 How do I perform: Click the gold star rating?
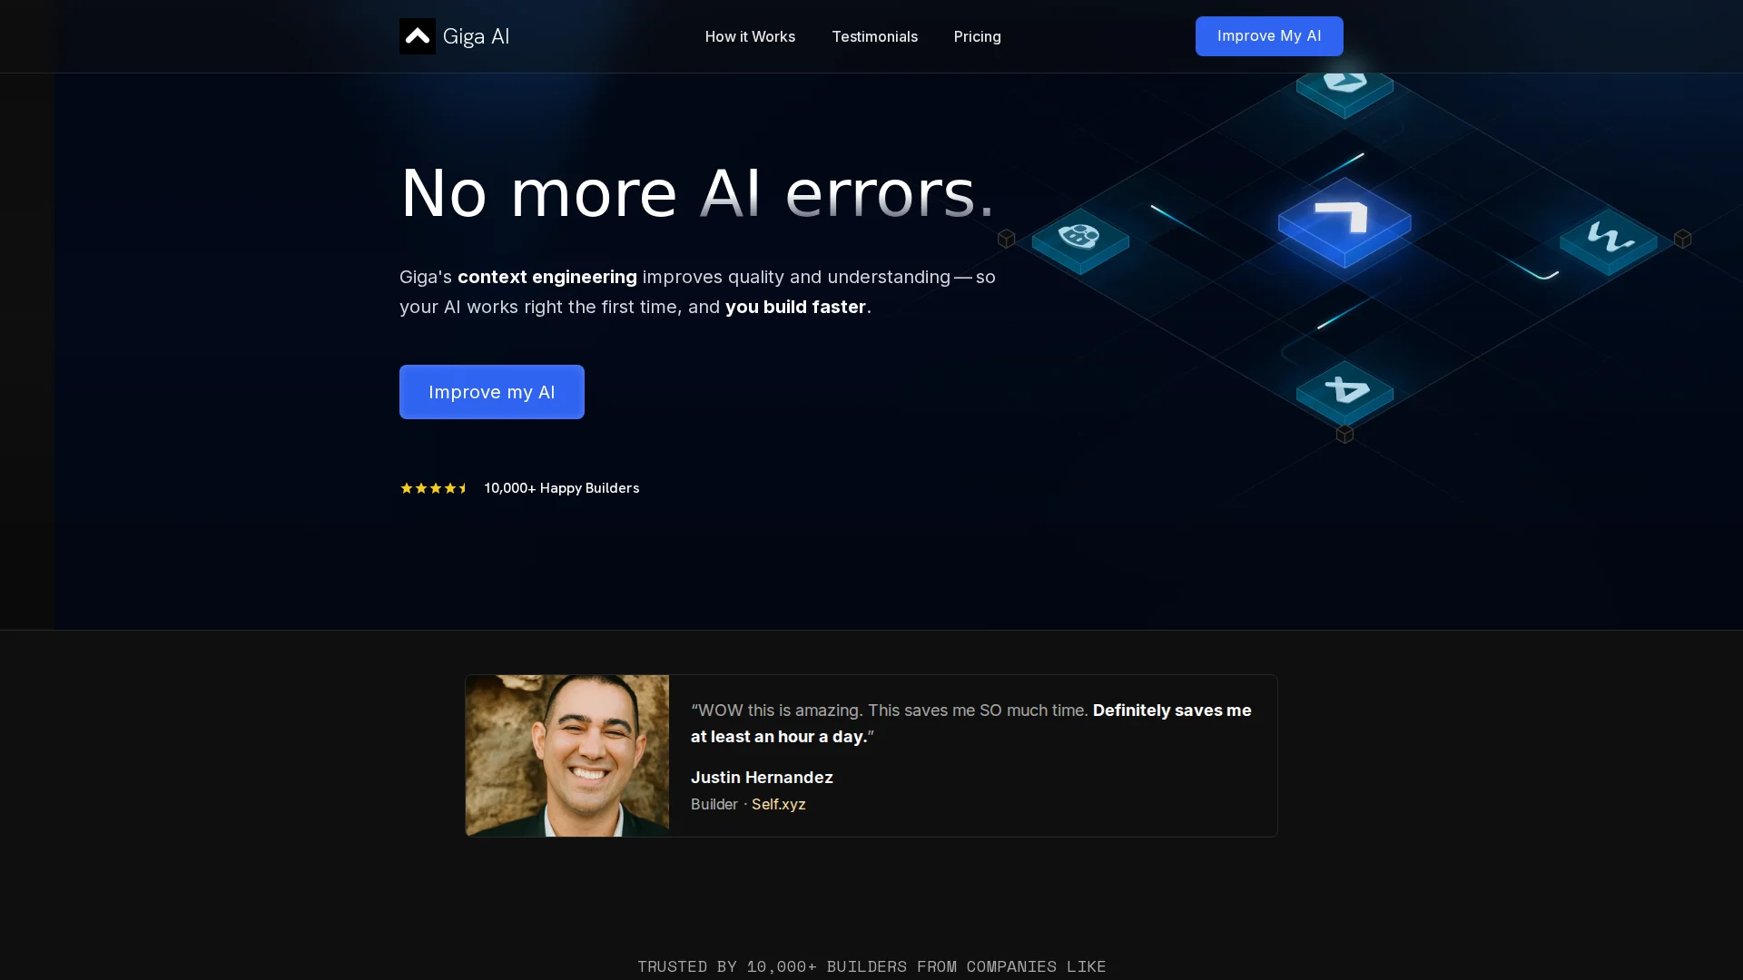point(434,488)
